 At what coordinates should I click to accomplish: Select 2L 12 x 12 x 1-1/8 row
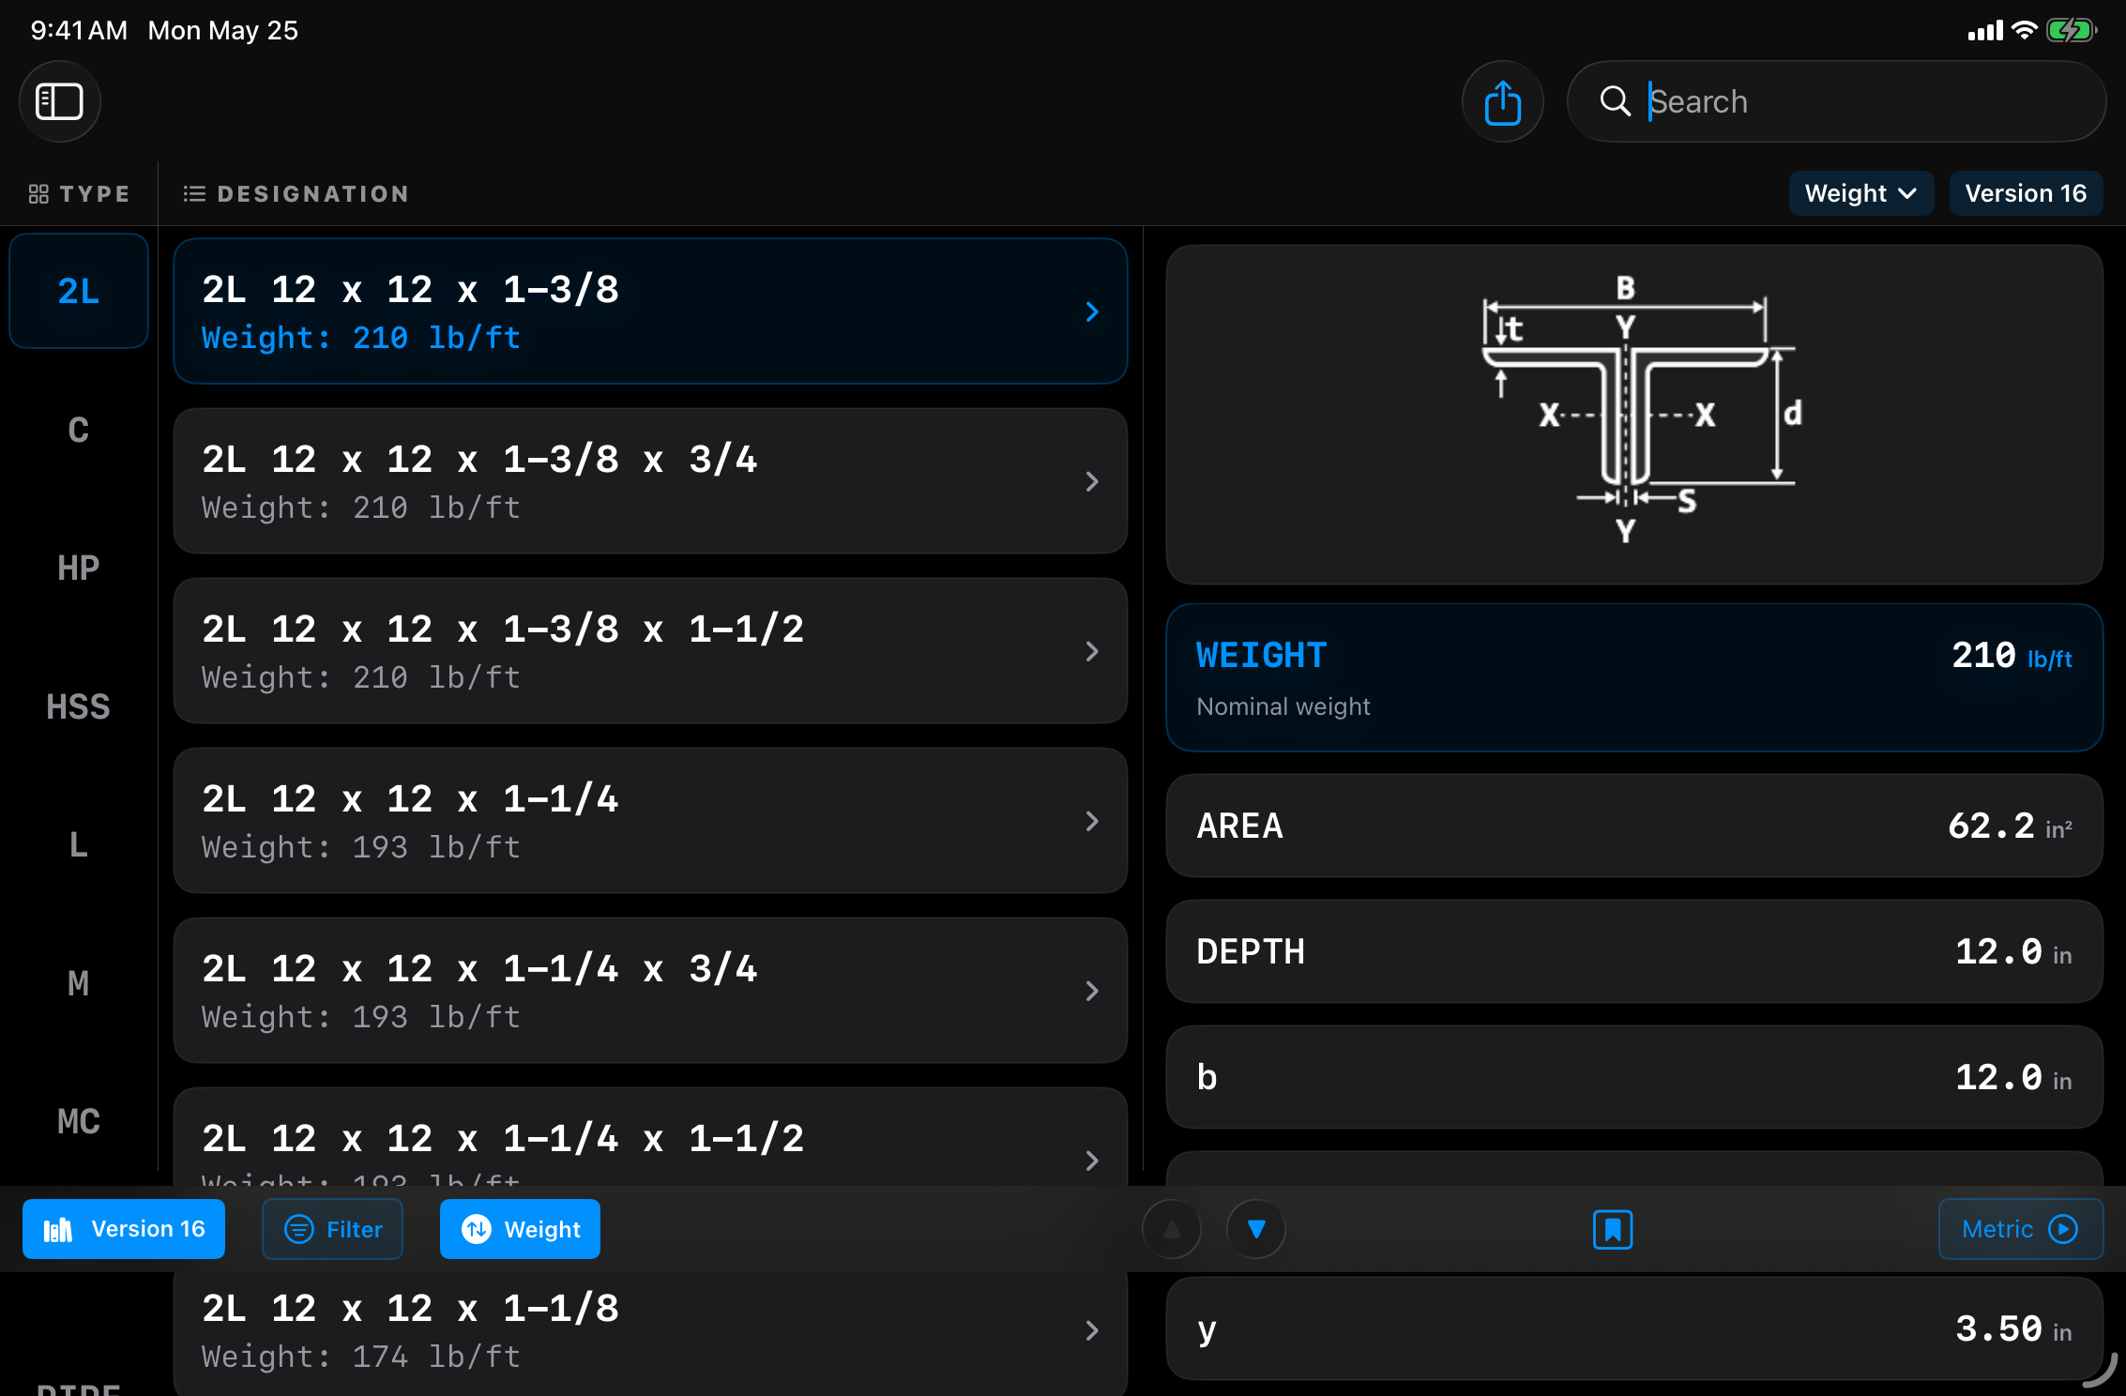[650, 1332]
